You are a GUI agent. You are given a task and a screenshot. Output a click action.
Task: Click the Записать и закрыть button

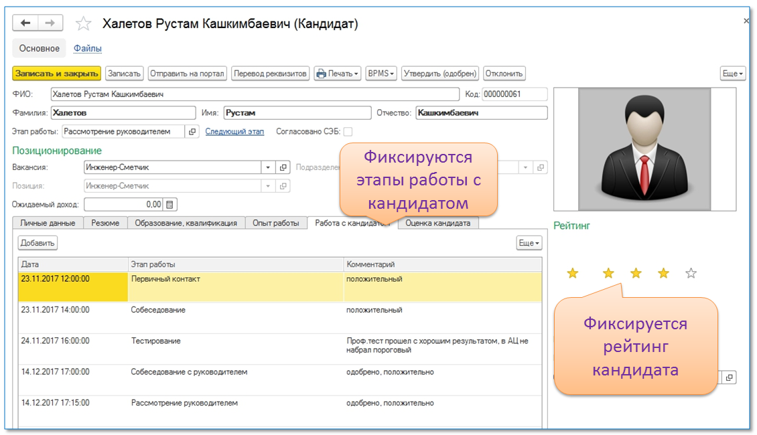(57, 74)
